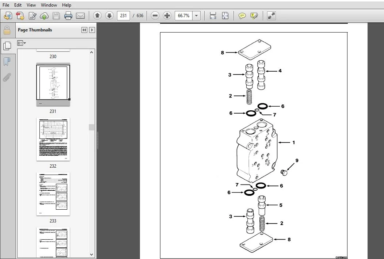This screenshot has width=384, height=259.
Task: Click the 233 page label in thumbnails
Action: (53, 221)
